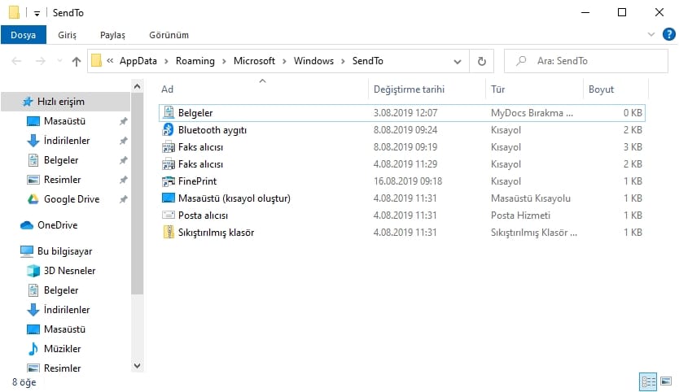Viewport: 679px width, 392px height.
Task: Switch to details view in status bar
Action: pos(648,381)
